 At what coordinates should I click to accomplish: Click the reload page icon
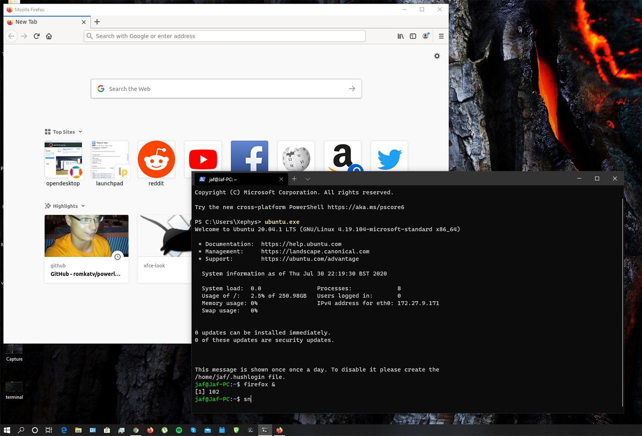[36, 36]
